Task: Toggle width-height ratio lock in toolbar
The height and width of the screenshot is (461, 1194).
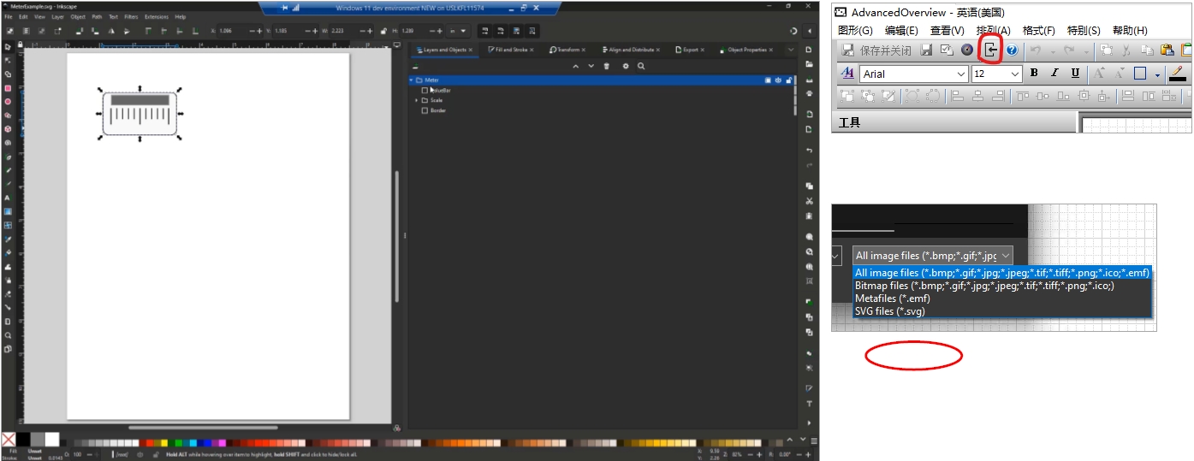Action: point(383,31)
